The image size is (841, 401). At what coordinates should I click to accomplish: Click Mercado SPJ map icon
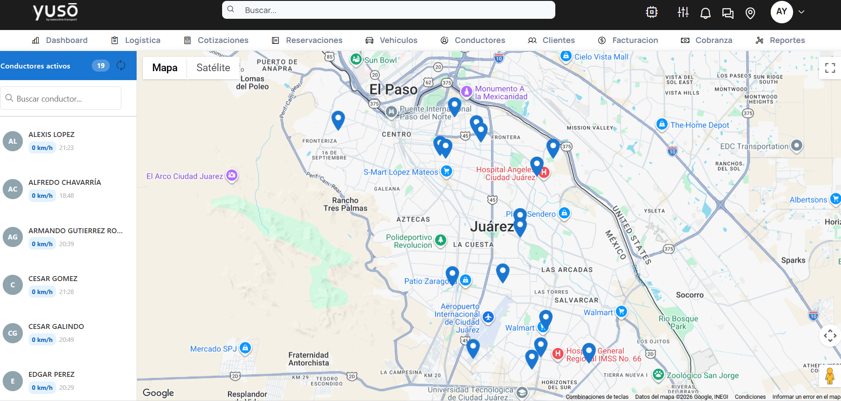245,348
